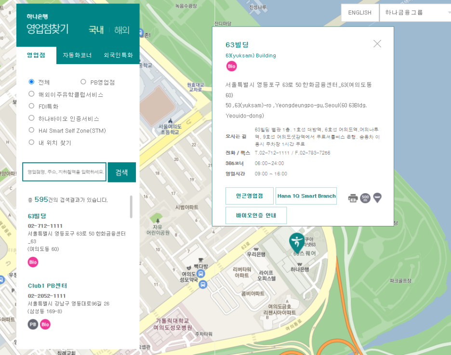Switch language with ENGLISH button
The width and height of the screenshot is (451, 355).
360,13
